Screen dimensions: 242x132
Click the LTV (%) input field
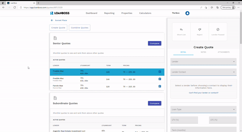coord(184,120)
